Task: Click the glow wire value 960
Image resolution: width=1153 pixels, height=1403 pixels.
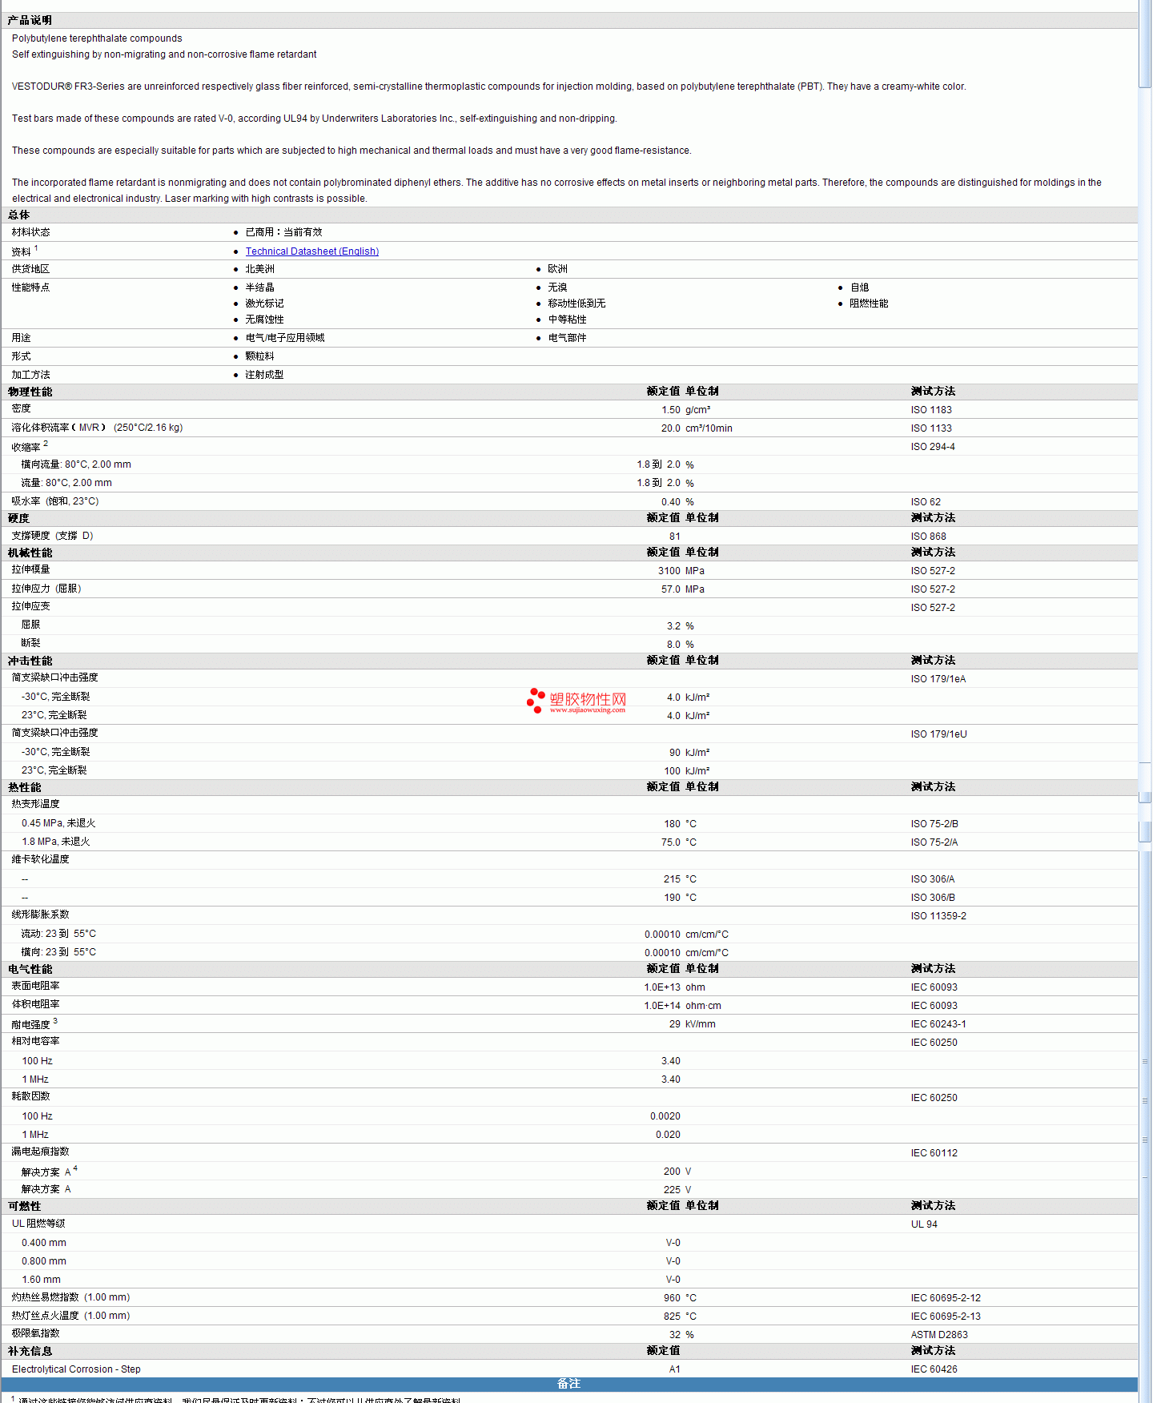Action: click(672, 1298)
